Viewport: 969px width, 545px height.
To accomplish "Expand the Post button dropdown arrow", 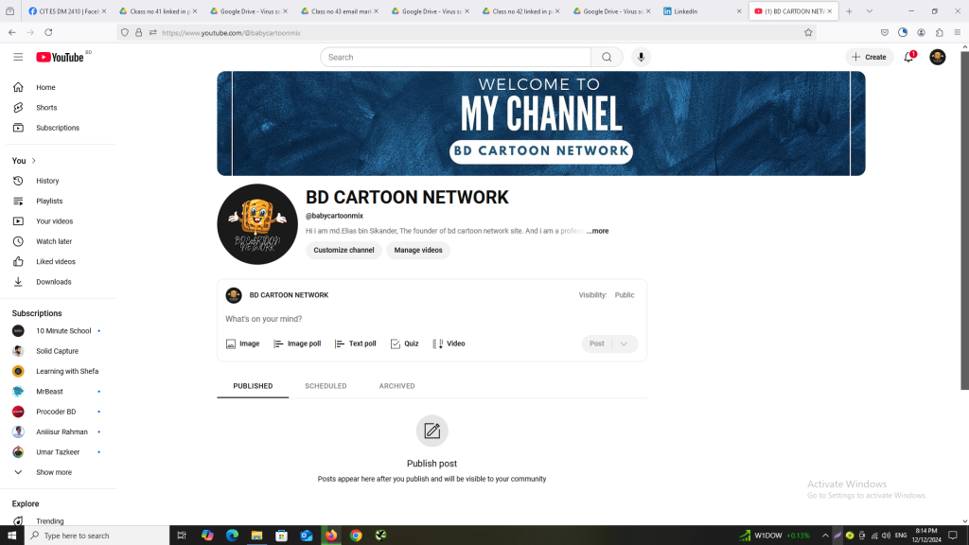I will click(x=625, y=343).
